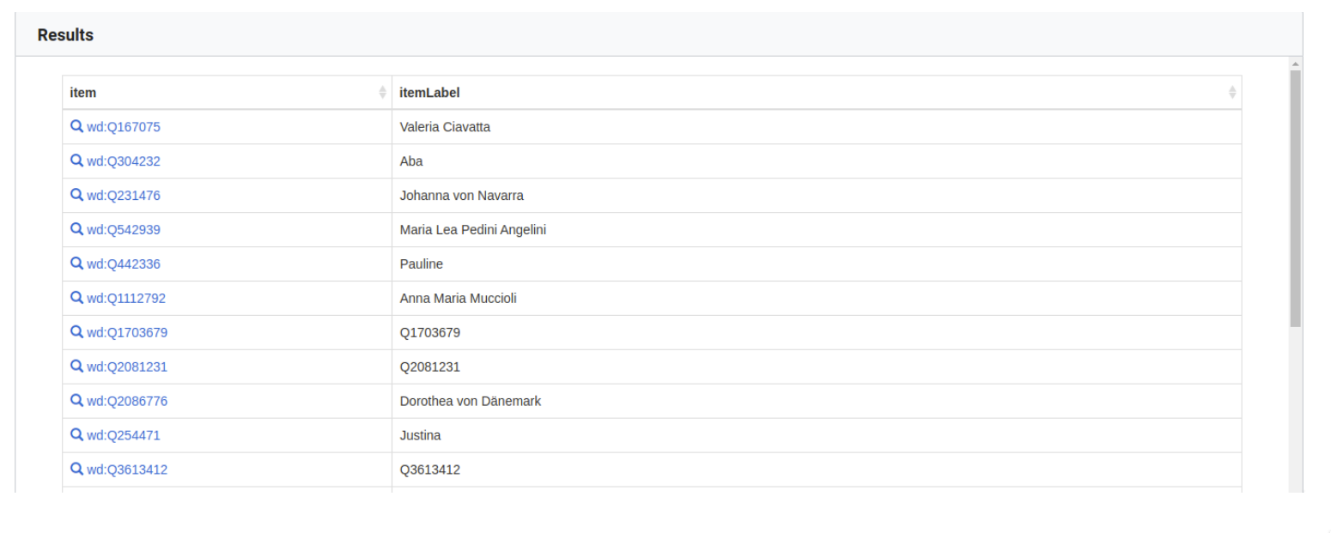Open the wd:Q1703679 entity link
The width and height of the screenshot is (1331, 533).
[x=126, y=333]
